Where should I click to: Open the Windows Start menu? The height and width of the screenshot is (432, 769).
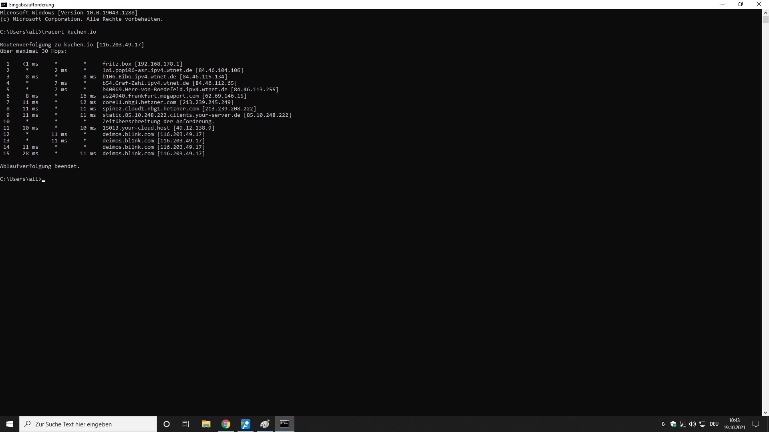pyautogui.click(x=10, y=424)
